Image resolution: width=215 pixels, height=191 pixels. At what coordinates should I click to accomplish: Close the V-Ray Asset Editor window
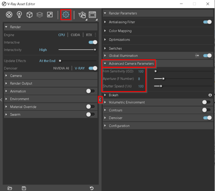(208, 4)
